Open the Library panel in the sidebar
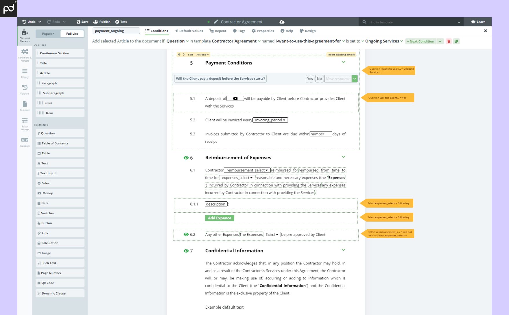This screenshot has height=315, width=509. [x=25, y=72]
